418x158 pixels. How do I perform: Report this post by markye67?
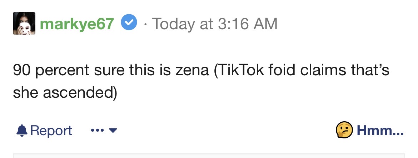(44, 130)
